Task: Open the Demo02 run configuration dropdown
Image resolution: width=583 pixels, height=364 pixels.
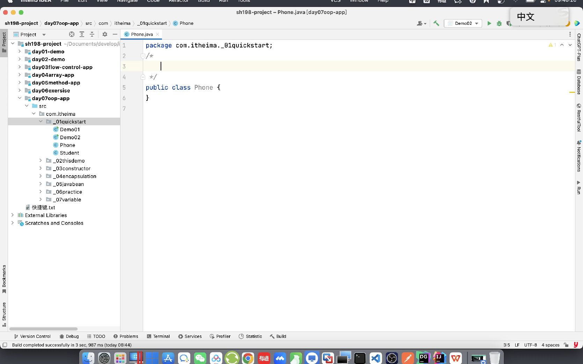Action: 463,23
